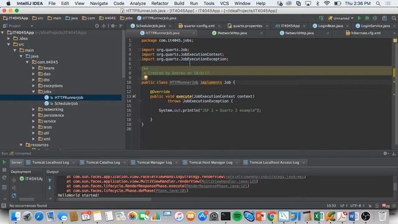Switch to the SchedulerJob.java editor tab
The height and width of the screenshot is (224, 398).
(x=150, y=26)
